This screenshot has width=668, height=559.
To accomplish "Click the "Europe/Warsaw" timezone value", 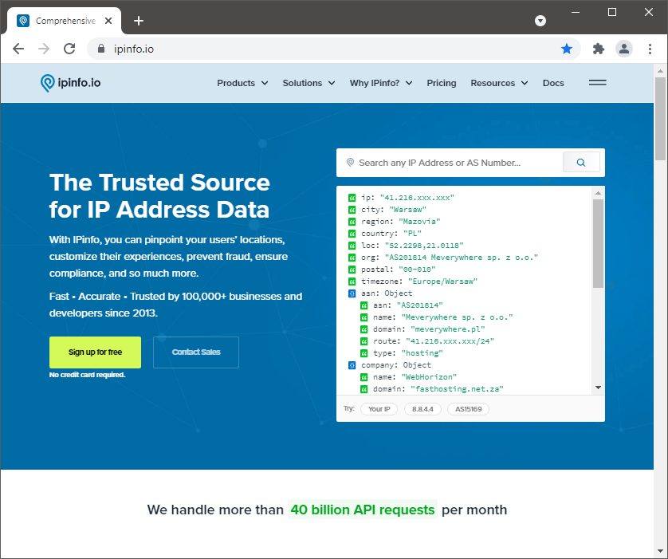I will [442, 281].
